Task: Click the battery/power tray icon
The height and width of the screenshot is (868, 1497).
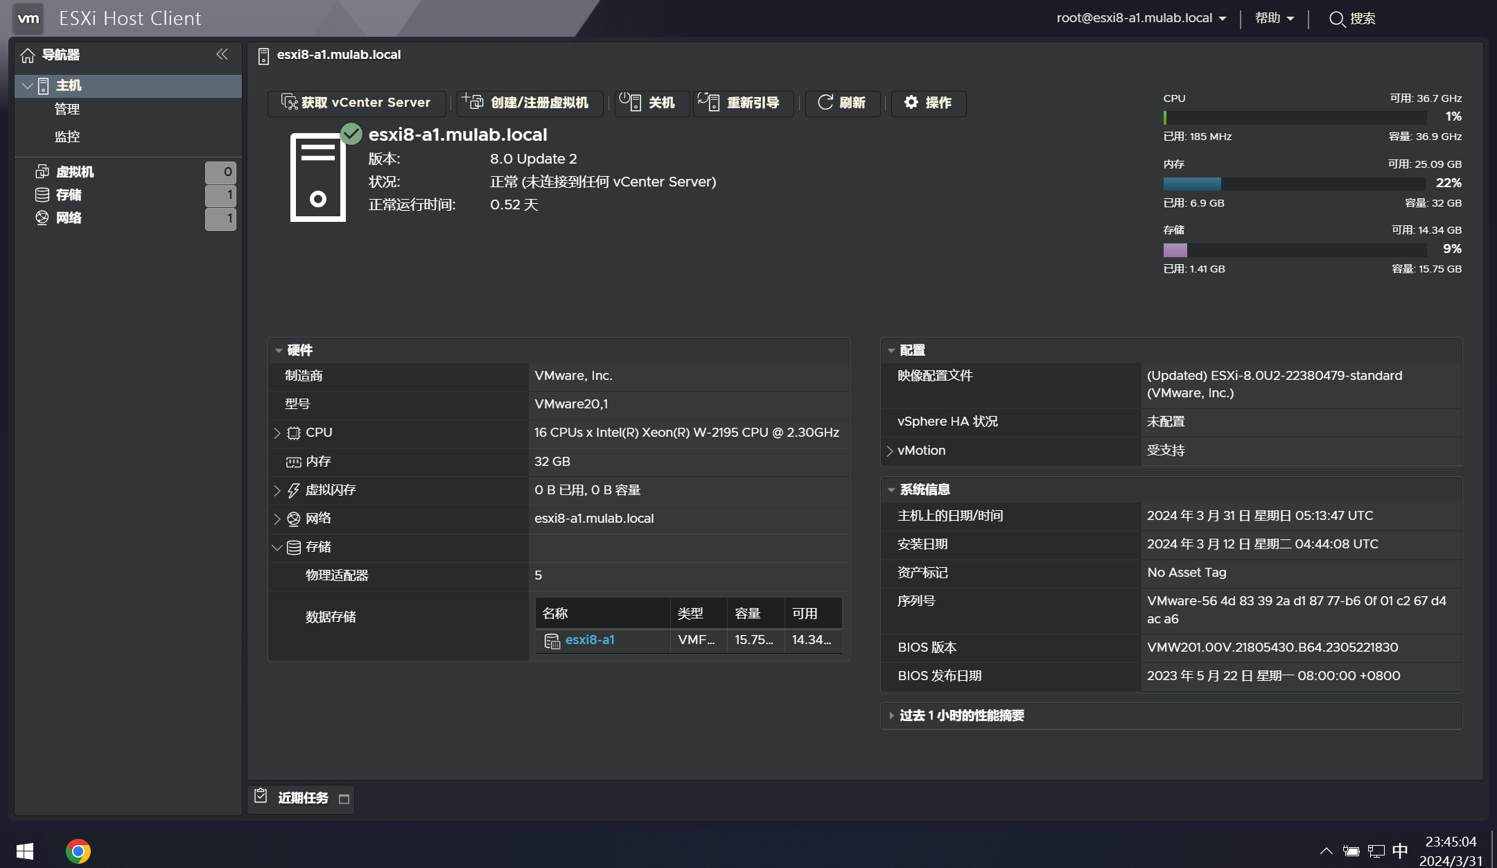Action: coord(1351,851)
